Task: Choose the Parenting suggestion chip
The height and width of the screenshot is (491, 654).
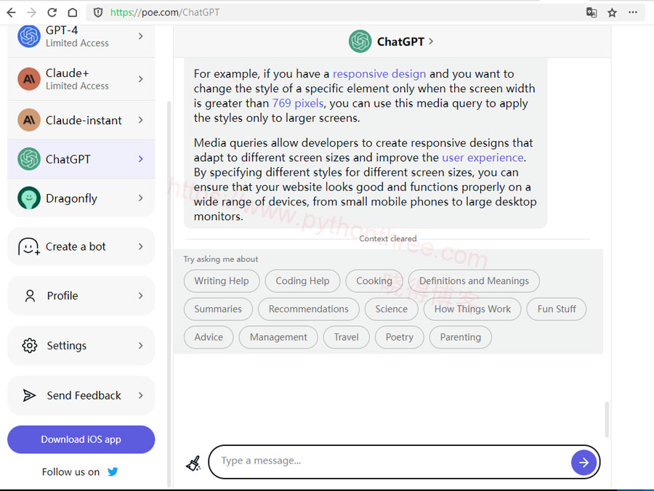Action: click(x=461, y=337)
